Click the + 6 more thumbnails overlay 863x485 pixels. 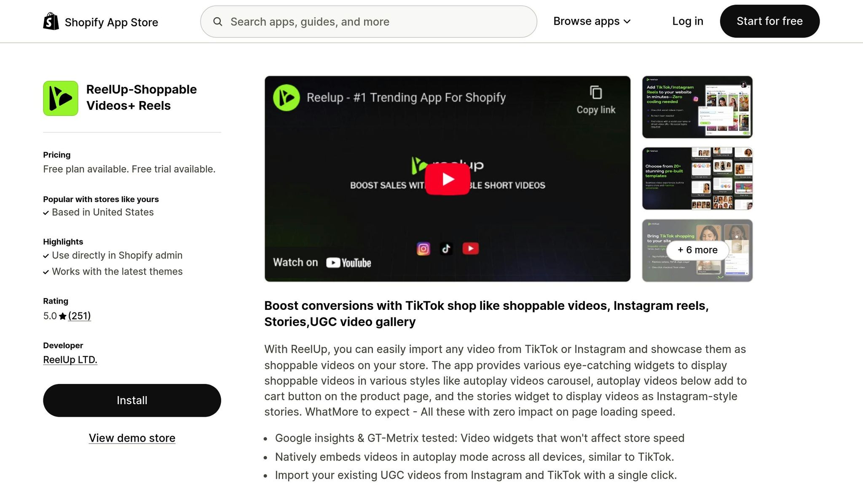point(697,250)
